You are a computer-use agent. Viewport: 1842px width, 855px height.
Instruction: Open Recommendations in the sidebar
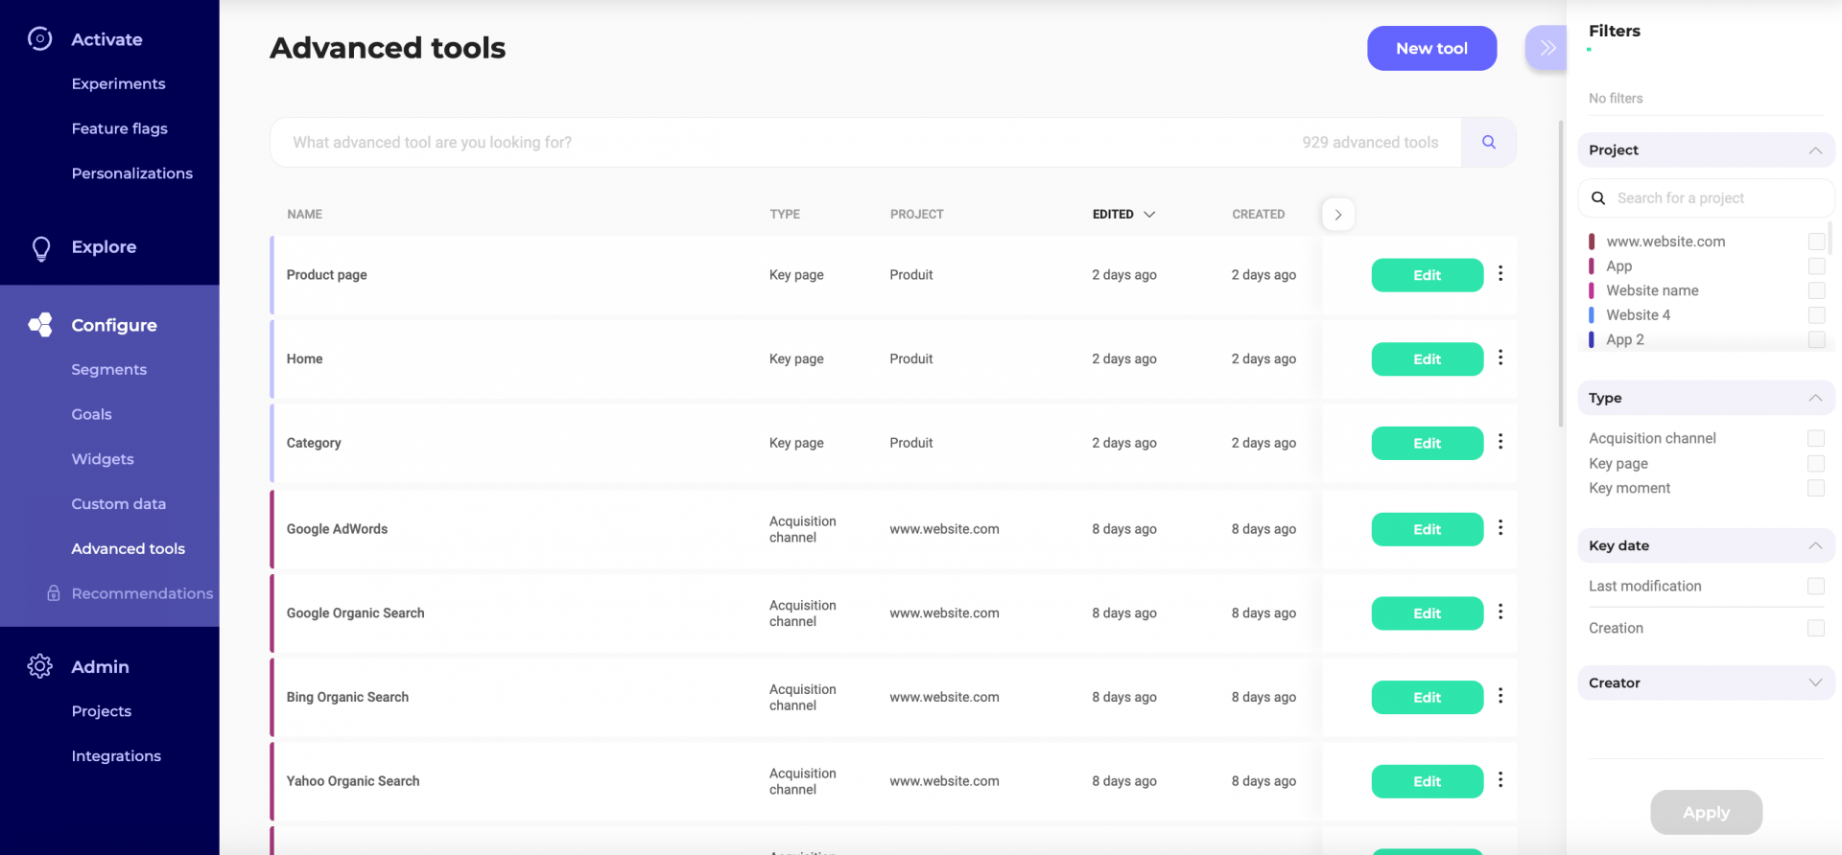point(142,593)
